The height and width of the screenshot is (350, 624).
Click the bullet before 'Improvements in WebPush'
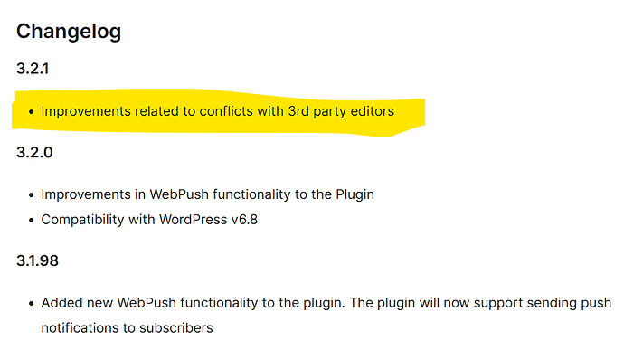pos(32,195)
